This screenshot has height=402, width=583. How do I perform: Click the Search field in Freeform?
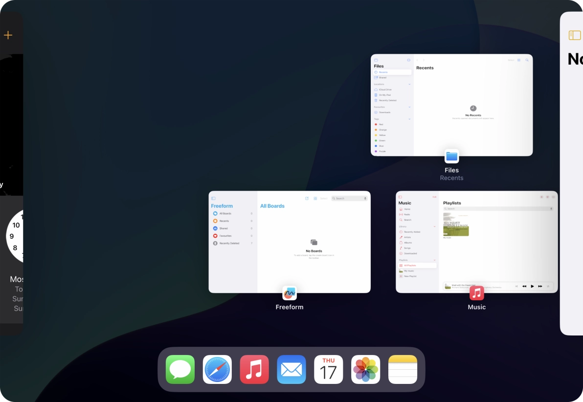tap(349, 199)
